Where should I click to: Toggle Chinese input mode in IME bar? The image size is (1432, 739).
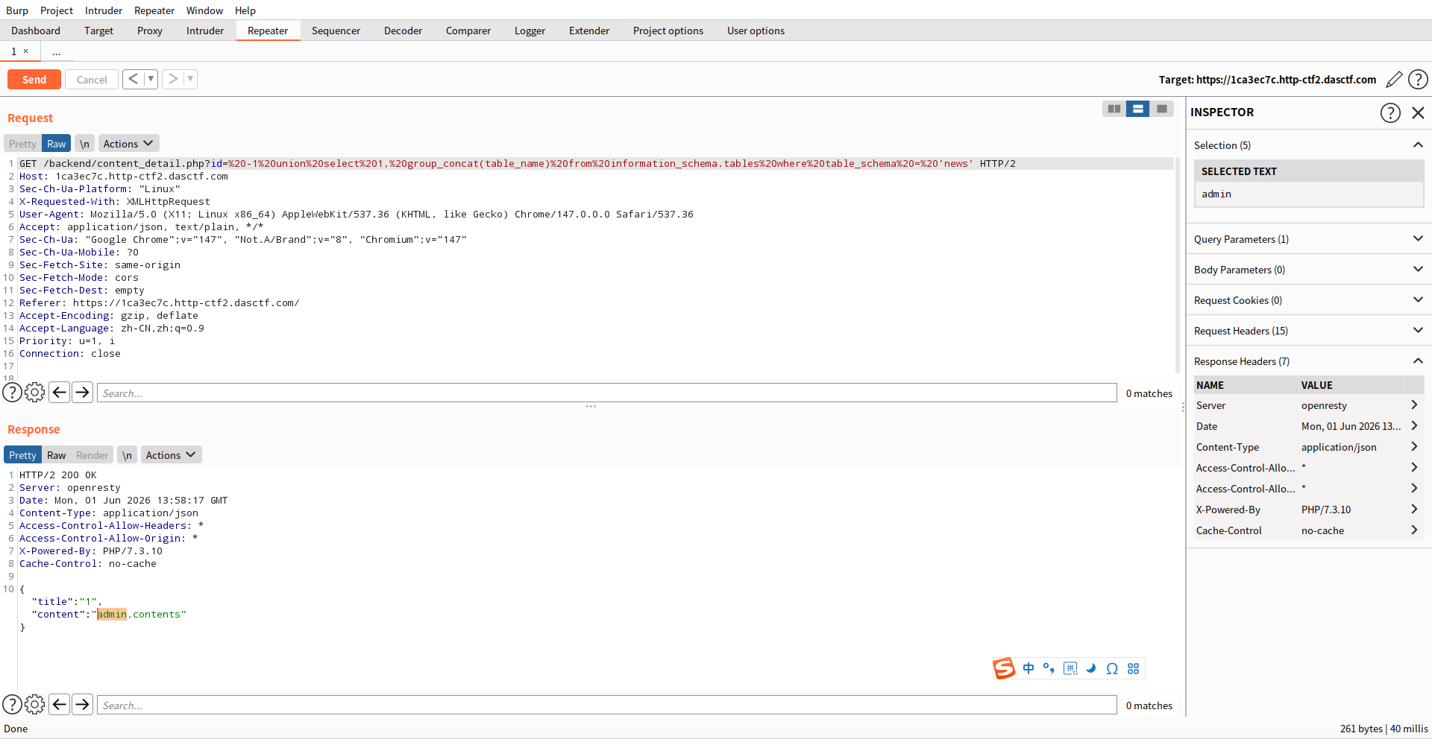click(x=1029, y=668)
